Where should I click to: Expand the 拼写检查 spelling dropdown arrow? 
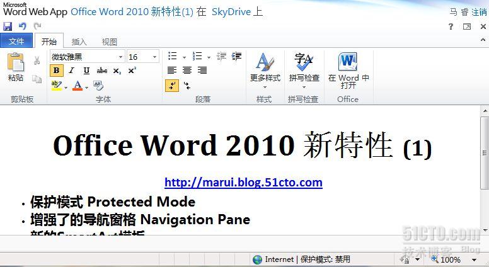304,88
